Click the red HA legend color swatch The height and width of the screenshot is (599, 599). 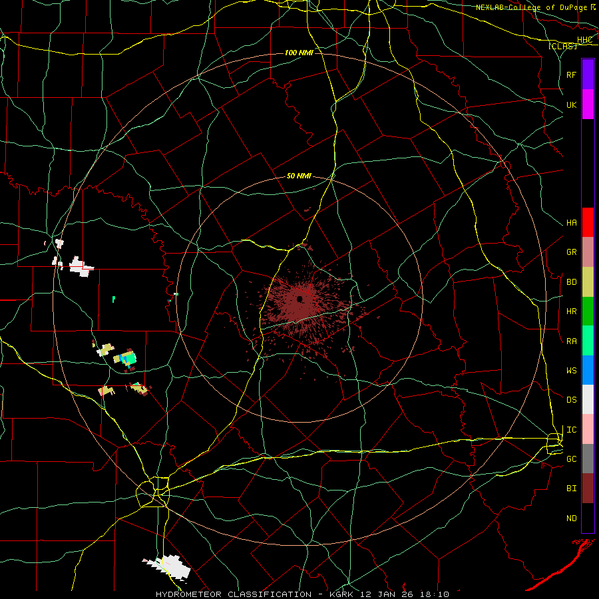[588, 222]
